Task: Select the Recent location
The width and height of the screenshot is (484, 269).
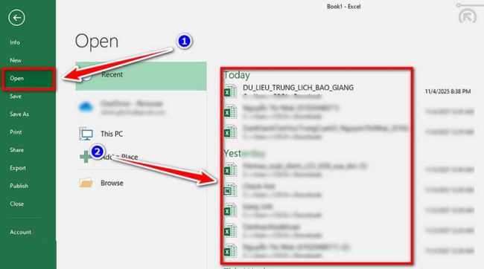Action: pos(141,76)
